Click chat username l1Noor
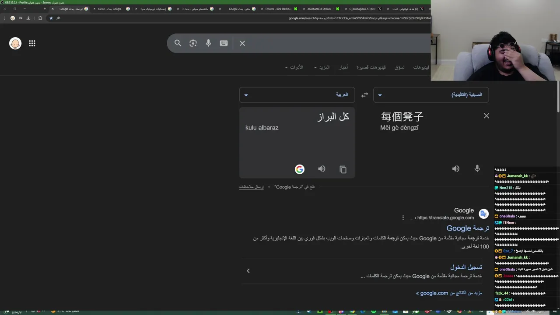560x315 pixels. 509,223
